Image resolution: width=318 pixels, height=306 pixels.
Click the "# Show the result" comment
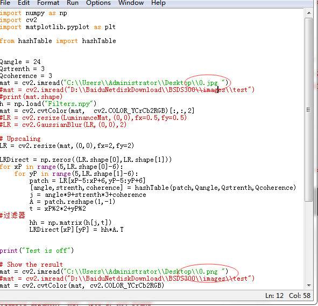31,265
